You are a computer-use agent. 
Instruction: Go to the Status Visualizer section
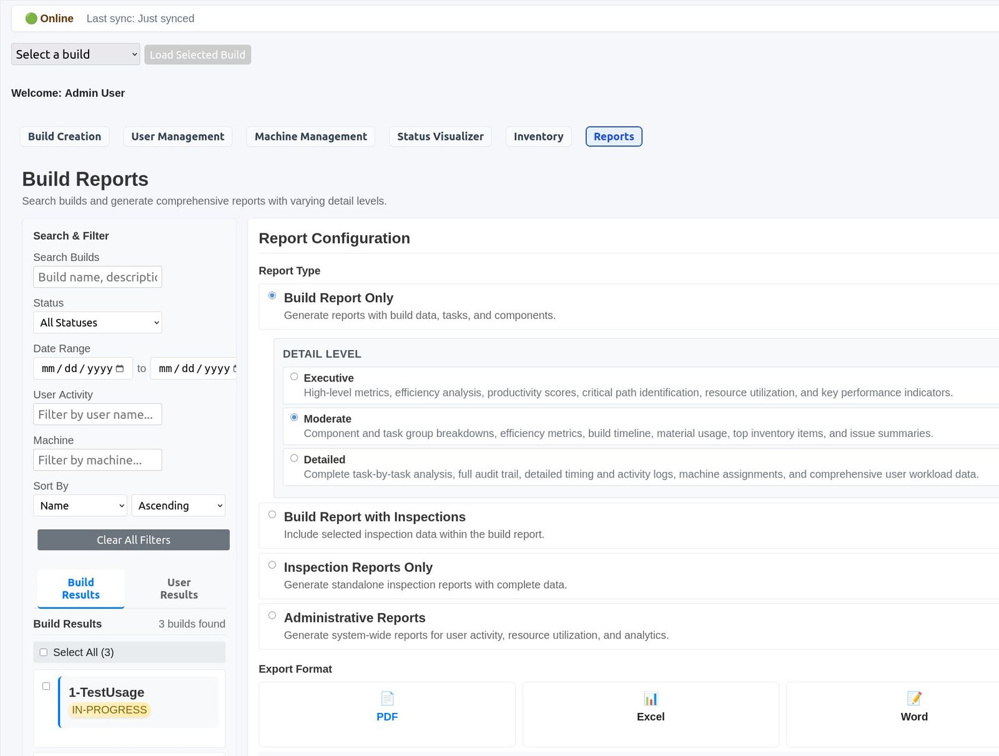click(x=440, y=137)
